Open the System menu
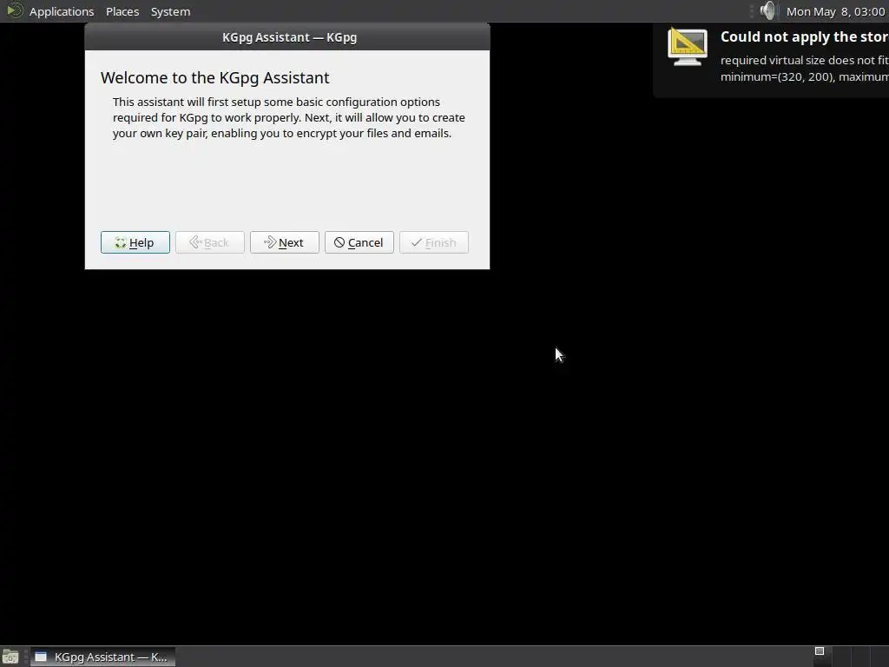Image resolution: width=889 pixels, height=667 pixels. 170,11
